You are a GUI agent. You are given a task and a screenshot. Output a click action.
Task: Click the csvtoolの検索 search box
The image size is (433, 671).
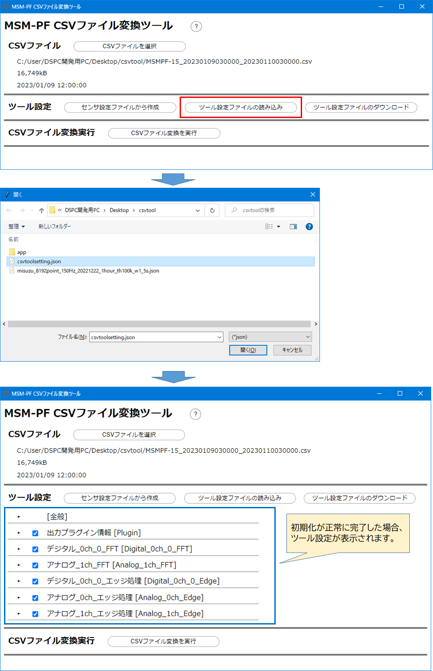coord(269,210)
